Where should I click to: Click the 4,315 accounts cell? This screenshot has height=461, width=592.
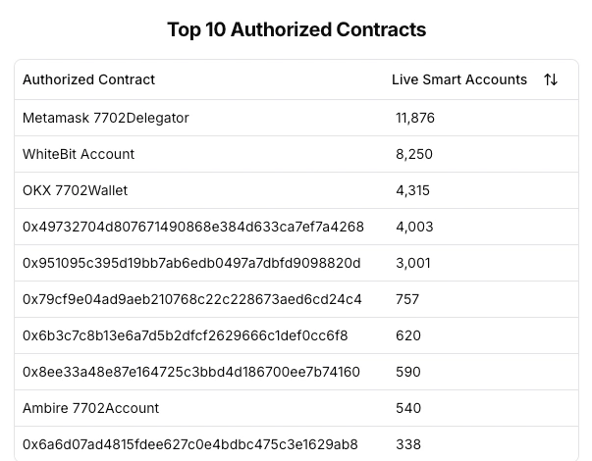tap(413, 190)
